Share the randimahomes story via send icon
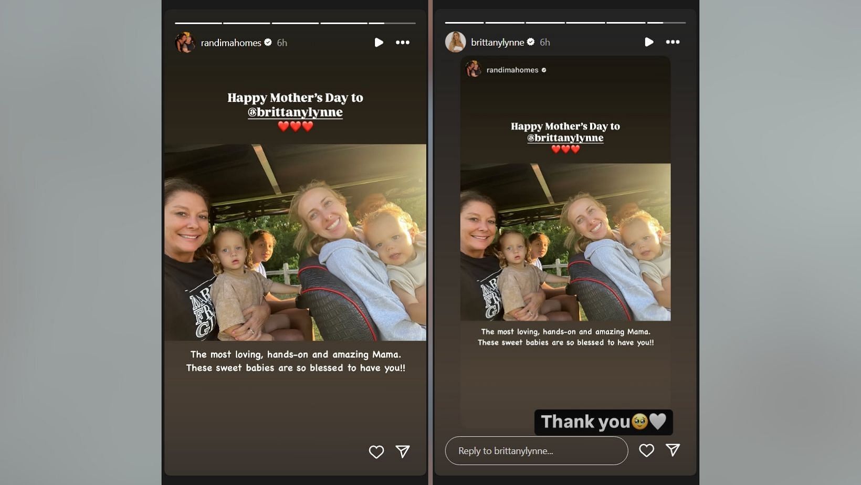 click(403, 451)
